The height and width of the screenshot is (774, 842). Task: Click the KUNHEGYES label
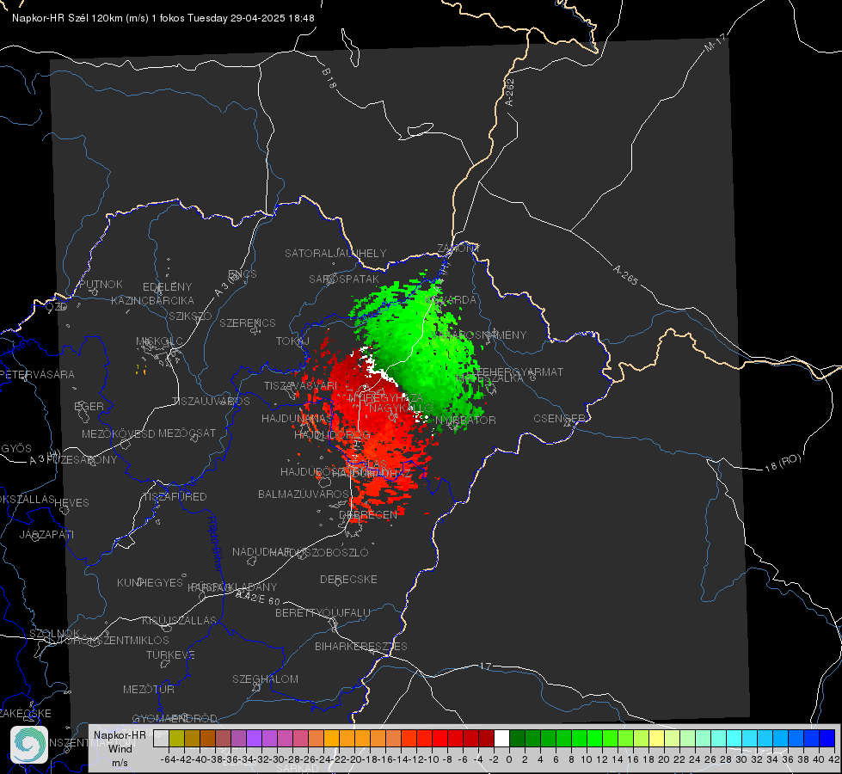pos(151,583)
